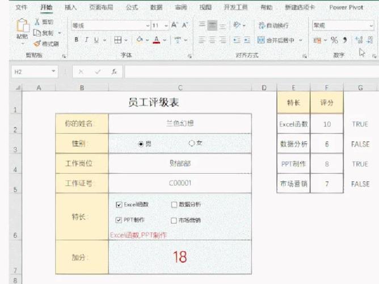This screenshot has width=379, height=284.
Task: Toggle Italic formatting
Action: 86,40
